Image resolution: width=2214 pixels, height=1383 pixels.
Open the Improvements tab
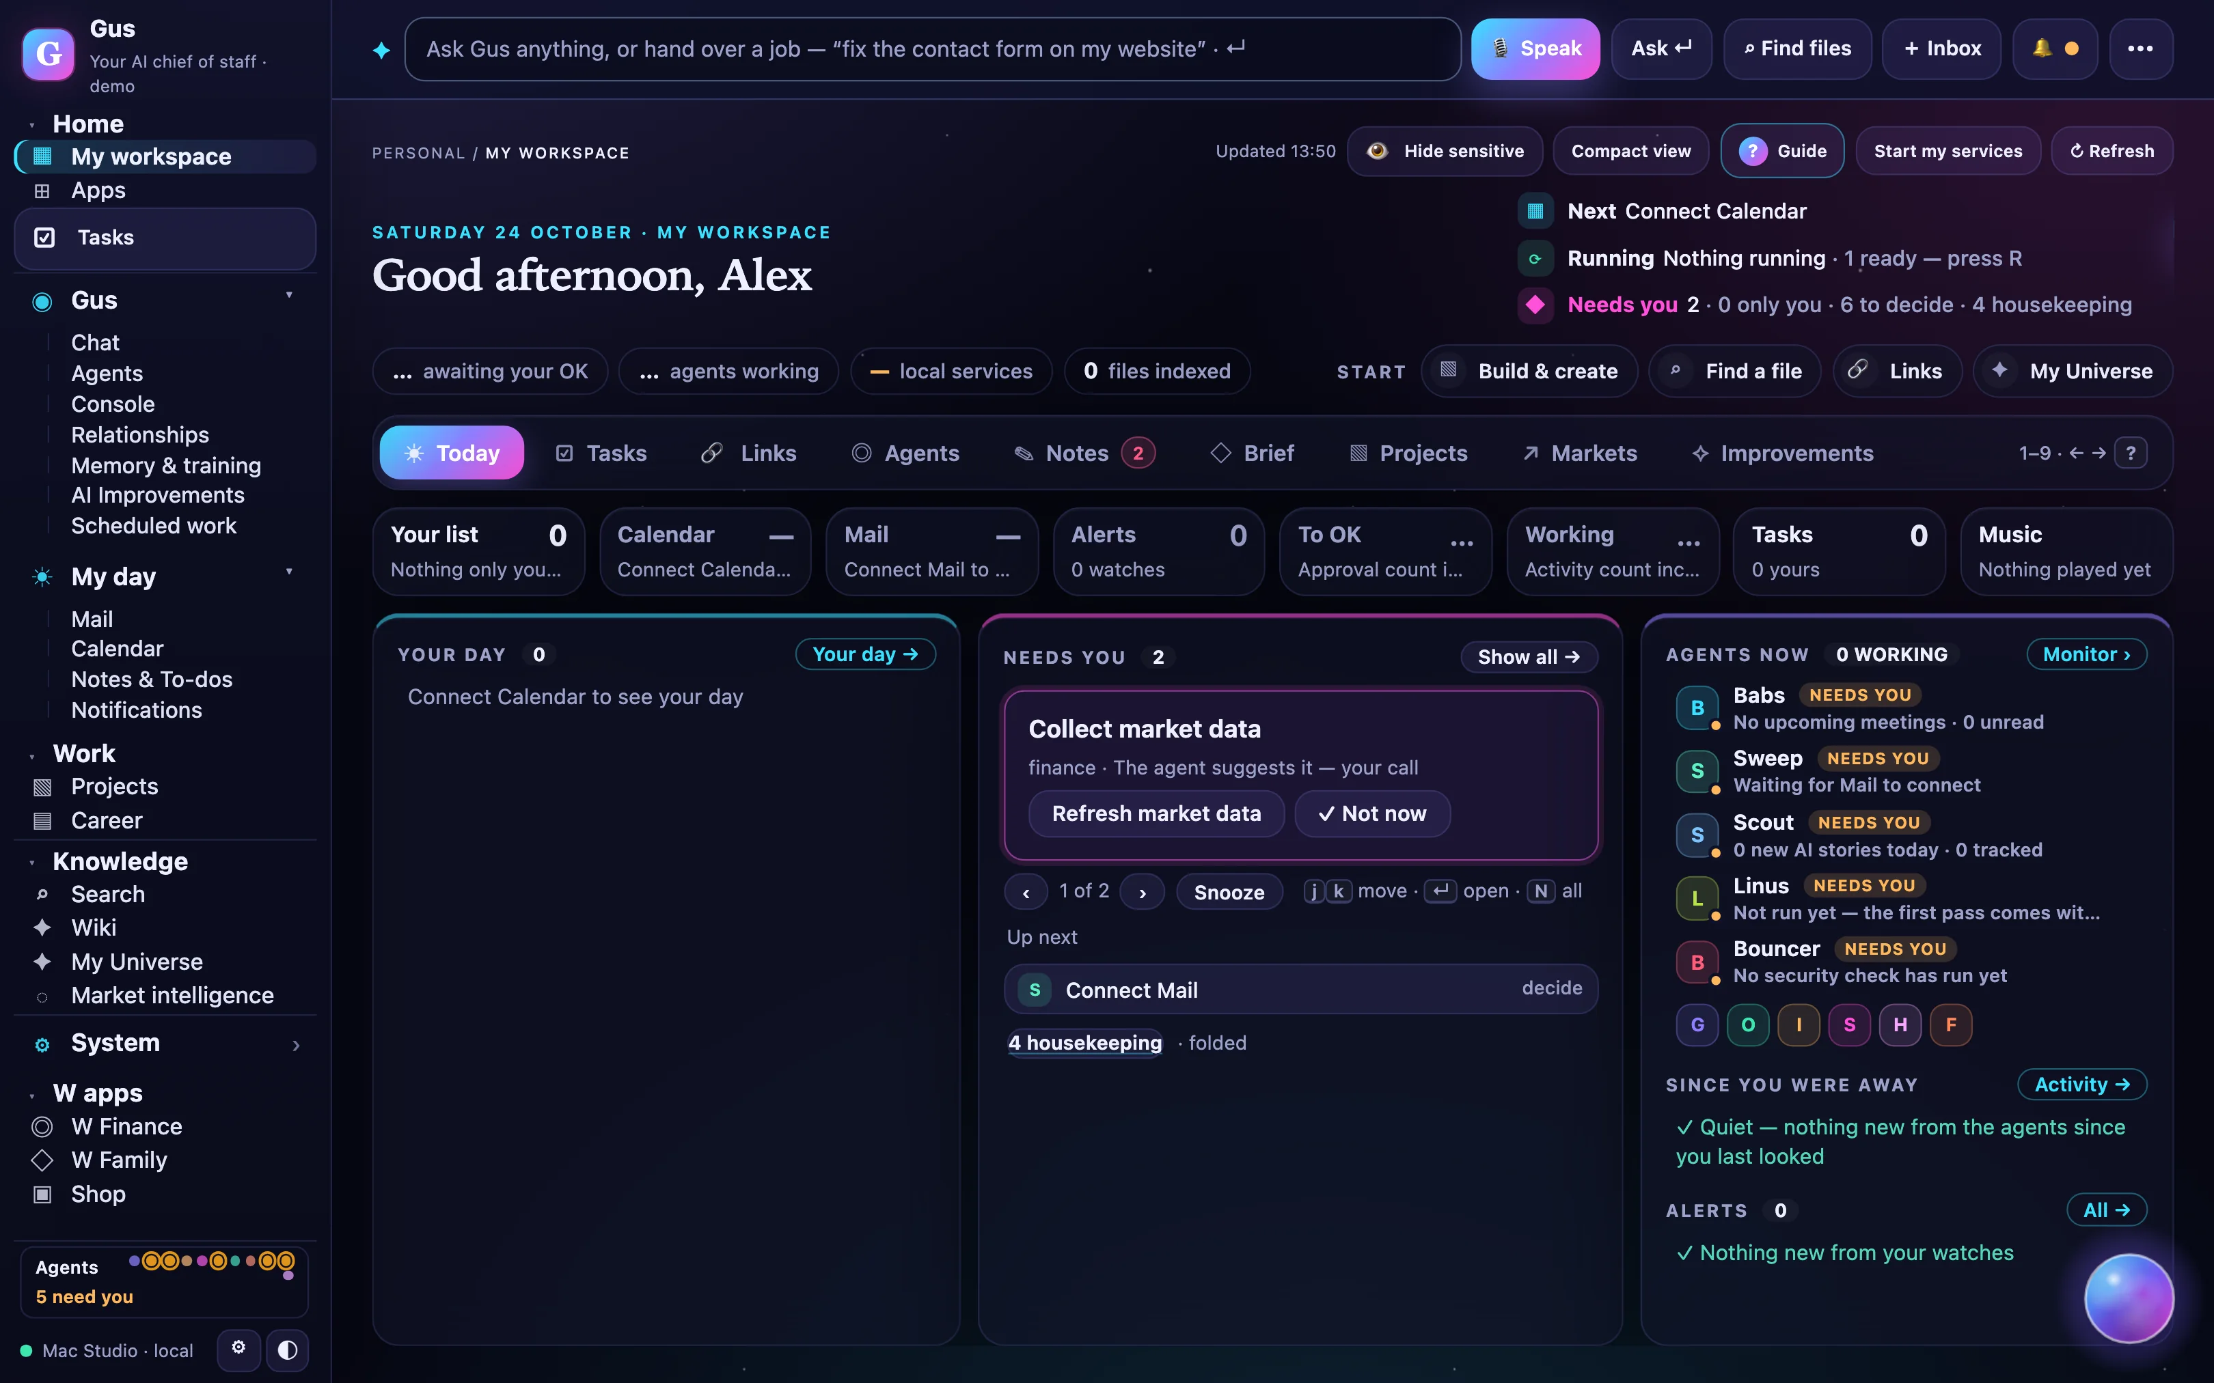click(1782, 453)
